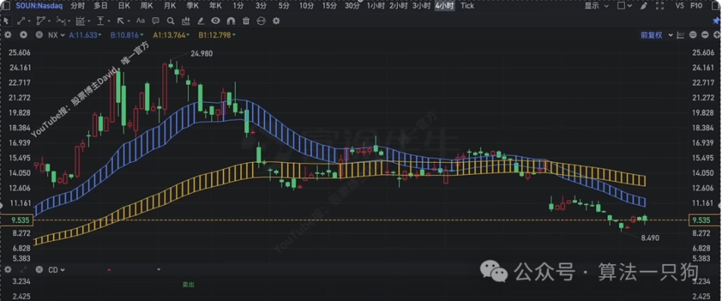
Task: Select the Tick interval
Action: (x=467, y=6)
